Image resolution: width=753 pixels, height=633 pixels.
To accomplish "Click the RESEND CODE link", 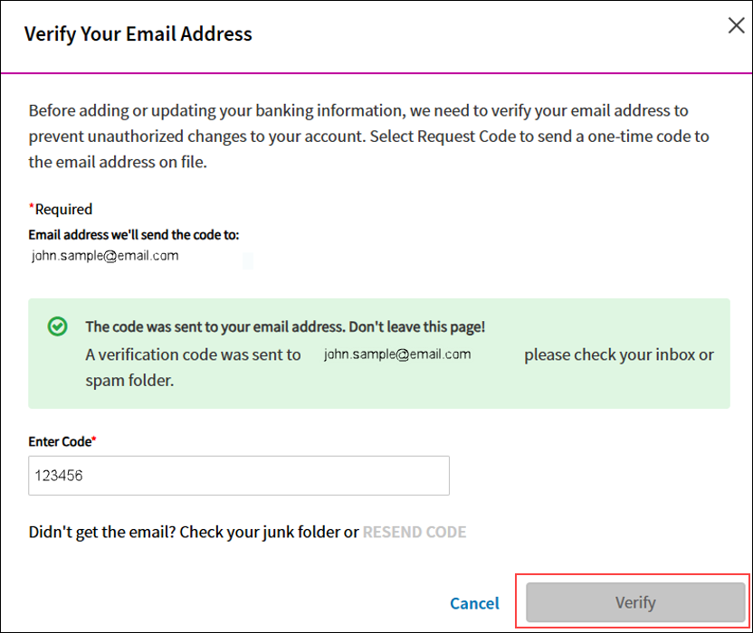I will point(415,533).
